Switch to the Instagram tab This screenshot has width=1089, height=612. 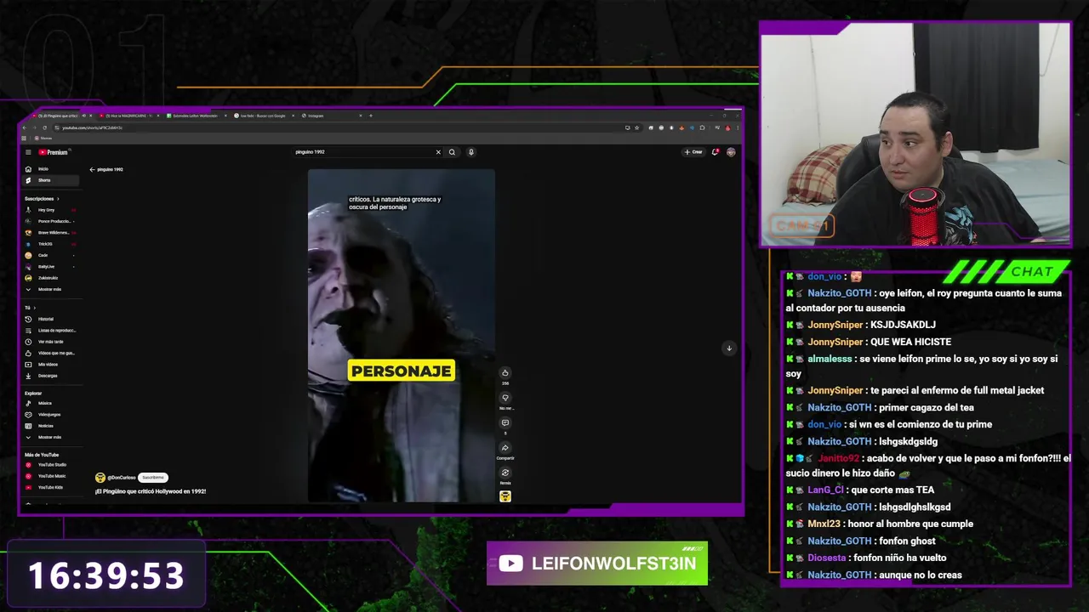[x=331, y=116]
